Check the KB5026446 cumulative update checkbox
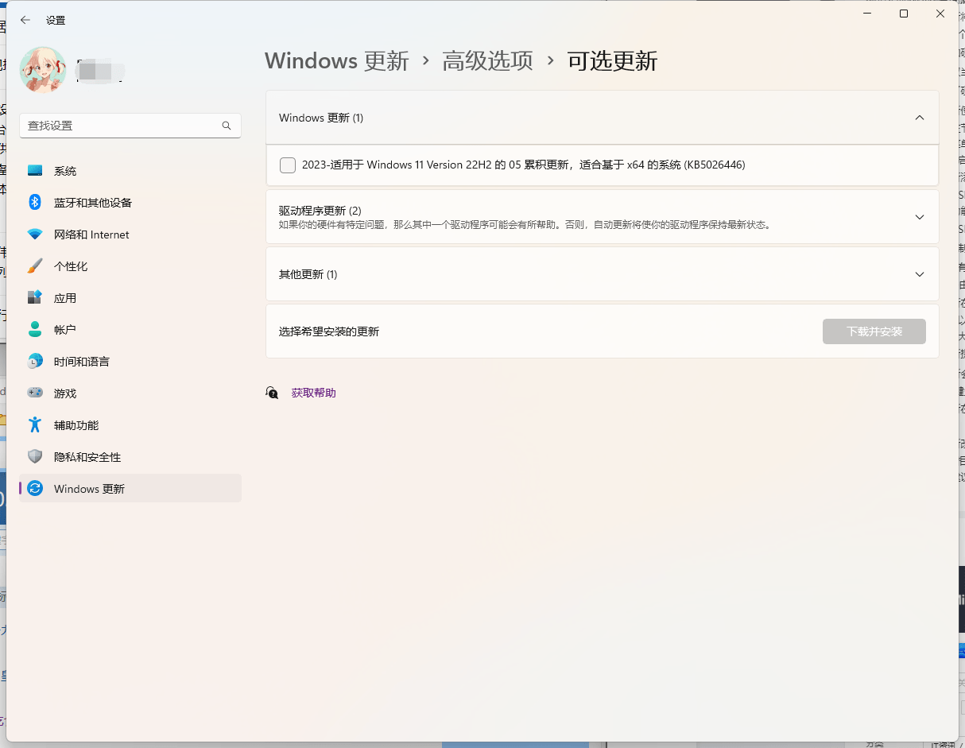This screenshot has width=965, height=748. 288,165
